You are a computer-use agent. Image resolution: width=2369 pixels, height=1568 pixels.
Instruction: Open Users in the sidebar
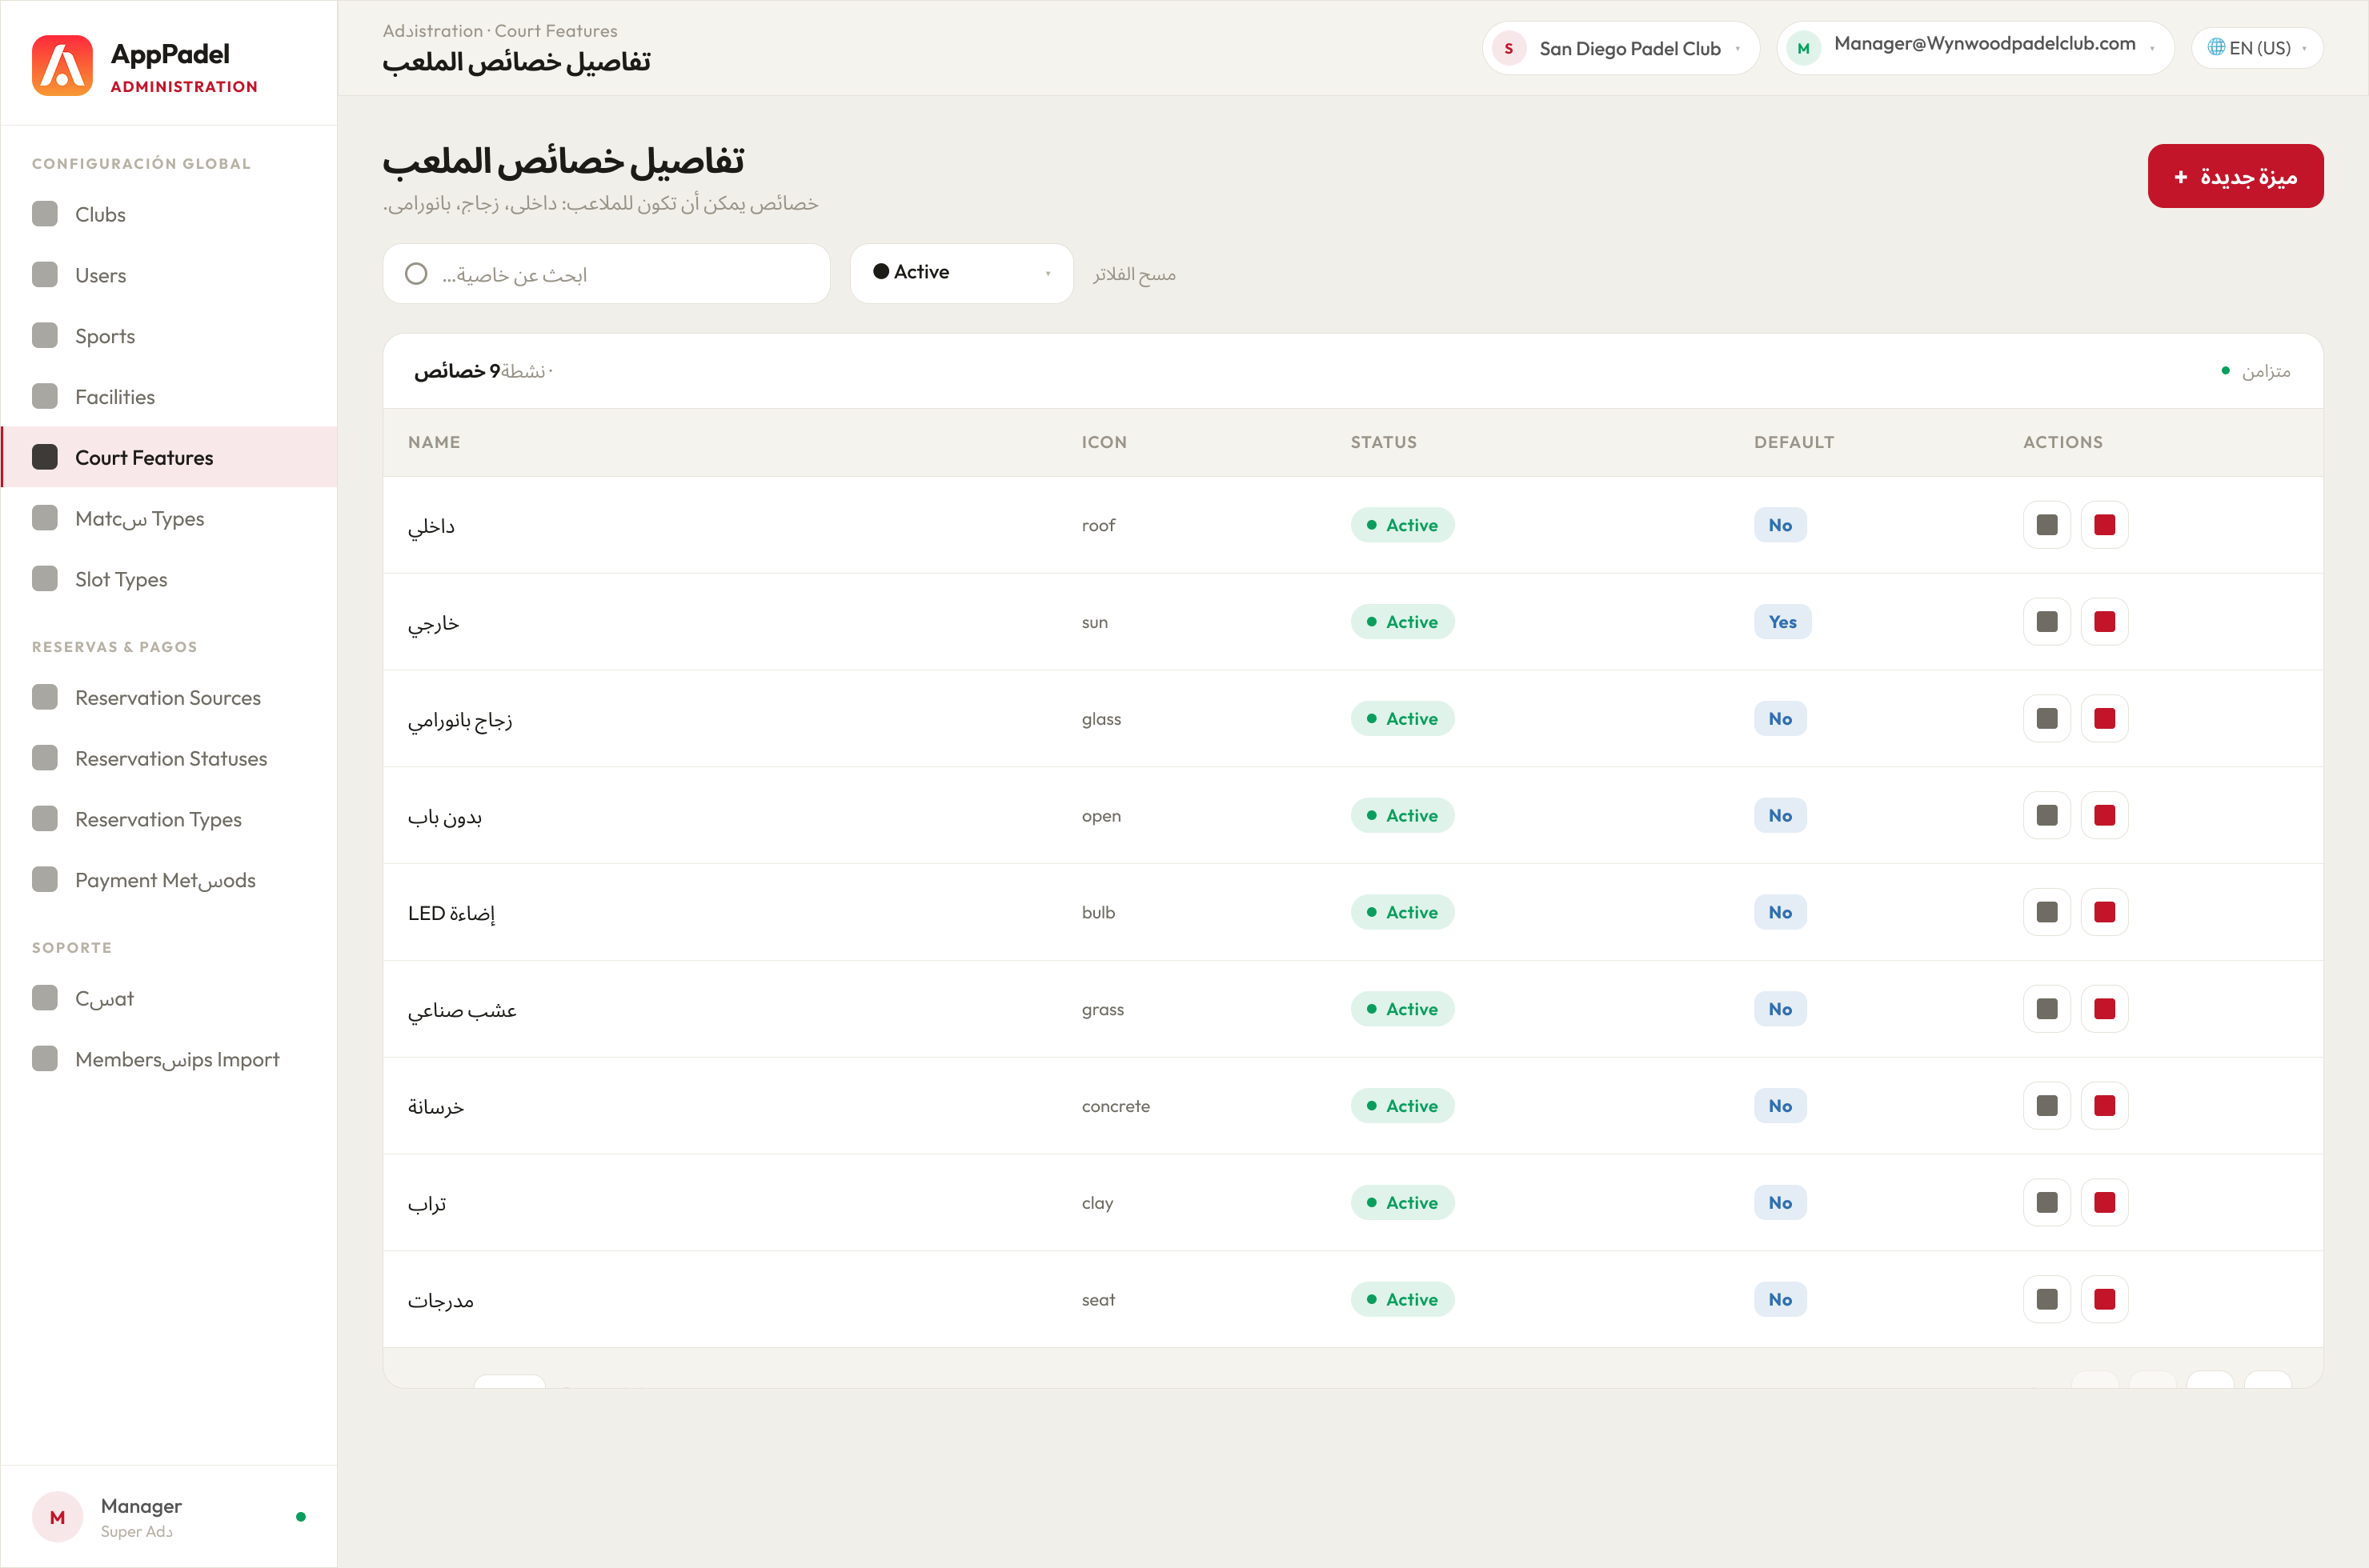coord(168,275)
